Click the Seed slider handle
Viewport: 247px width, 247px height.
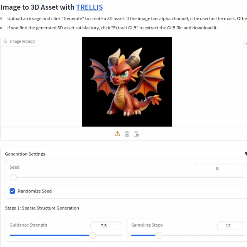(13, 178)
